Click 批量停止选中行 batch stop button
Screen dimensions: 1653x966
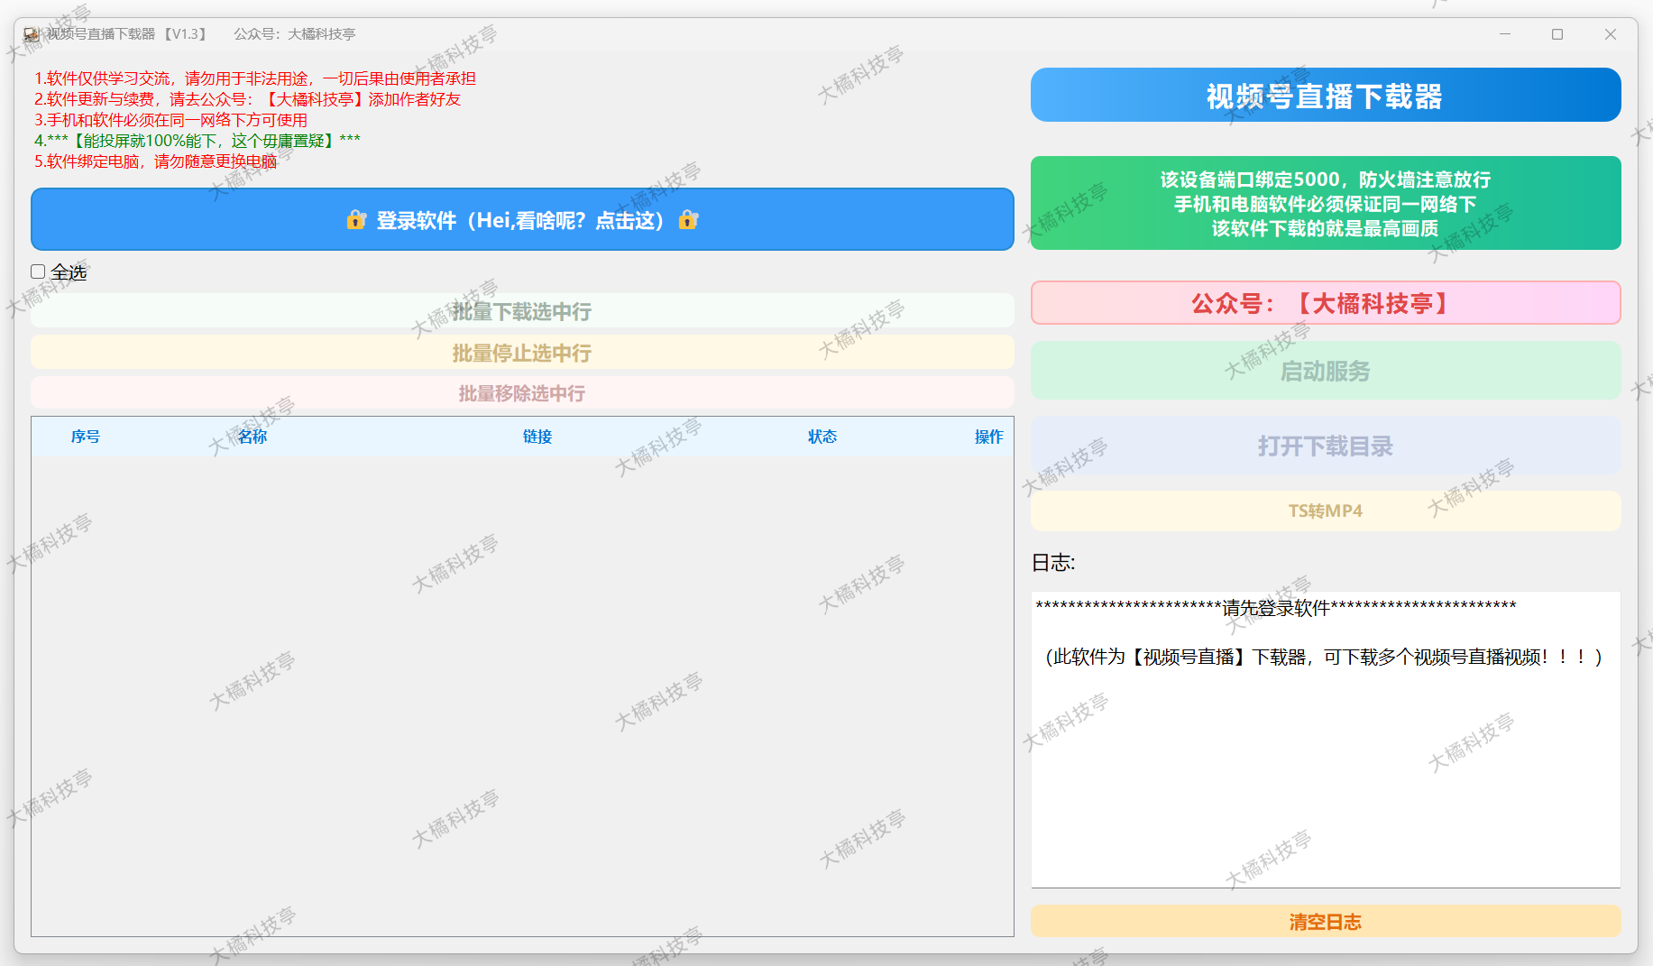tap(522, 353)
